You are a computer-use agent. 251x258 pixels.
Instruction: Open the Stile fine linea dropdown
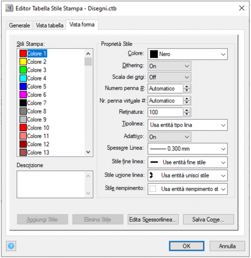click(188, 162)
